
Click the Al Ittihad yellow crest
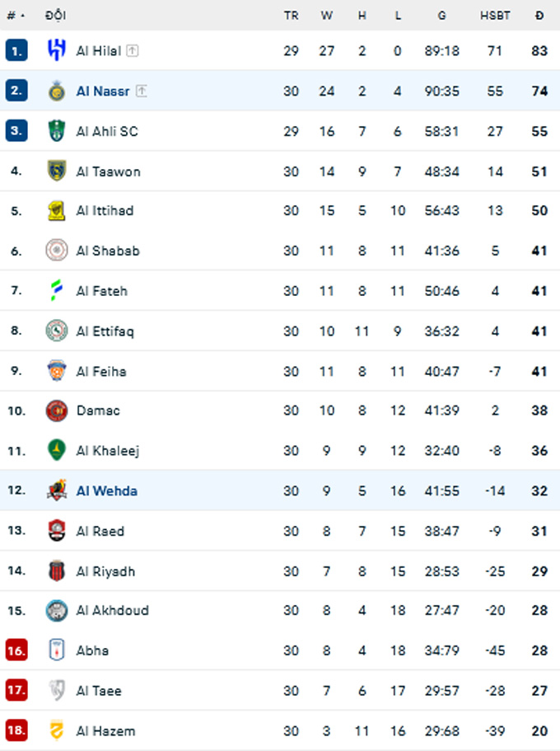(57, 211)
